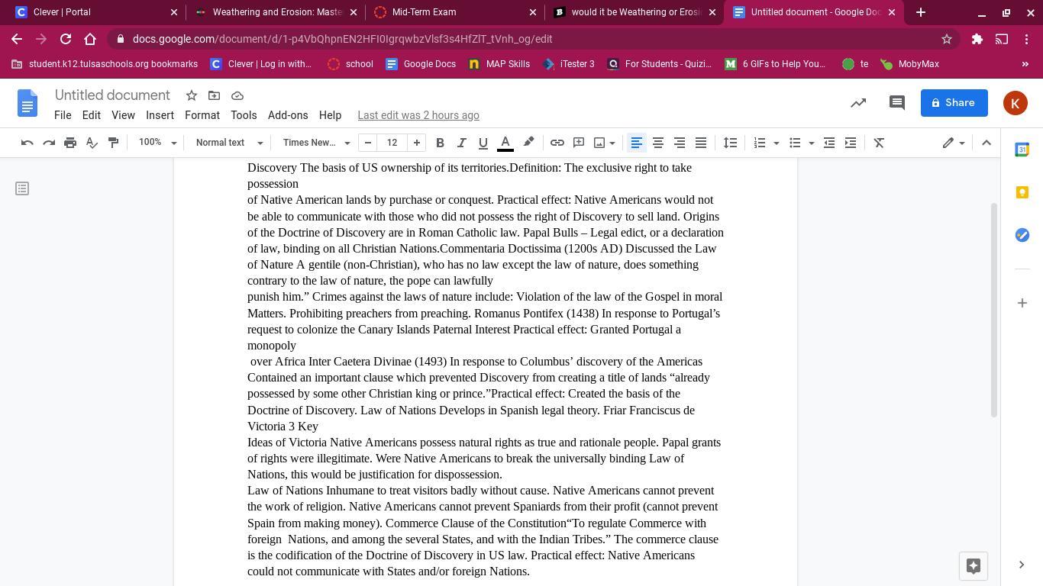
Task: Open the activity dashboard trend icon
Action: pos(858,103)
